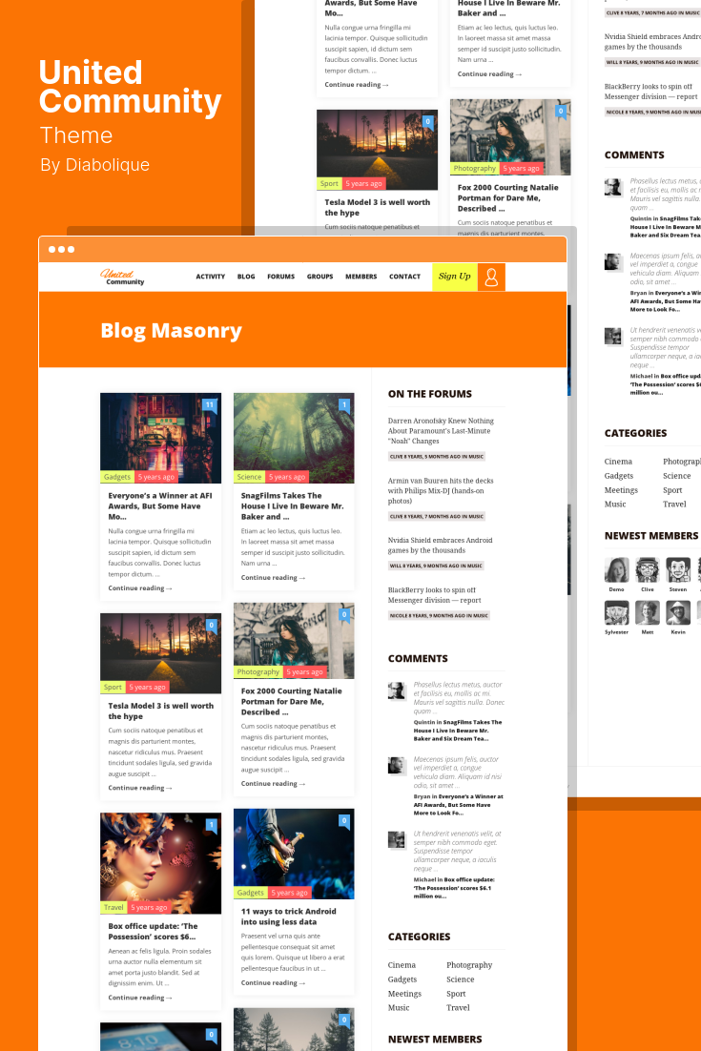Viewport: 701px width, 1051px height.
Task: Click comment badge on forest trees post thumbnail
Action: tap(344, 1020)
